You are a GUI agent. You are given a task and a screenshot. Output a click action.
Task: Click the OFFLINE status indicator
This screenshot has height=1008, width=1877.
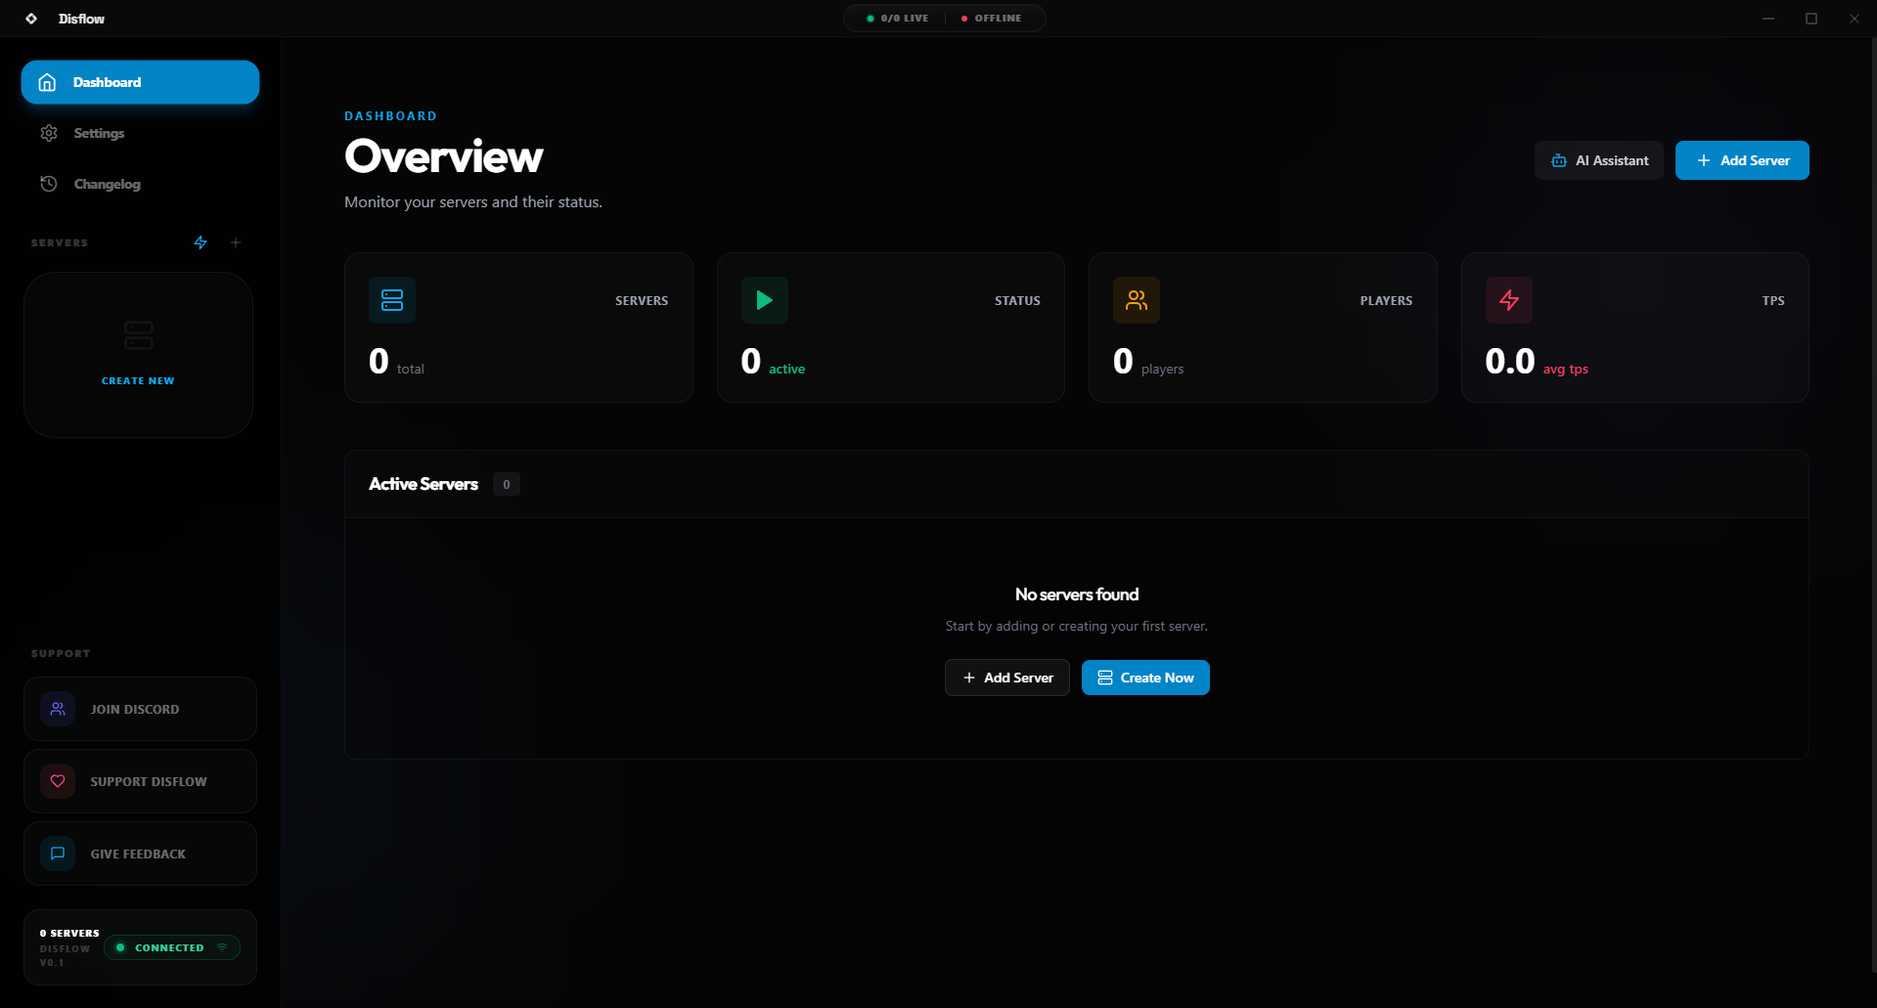coord(993,18)
